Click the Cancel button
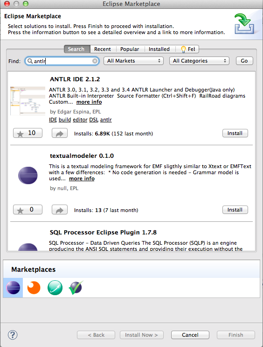 pyautogui.click(x=190, y=335)
